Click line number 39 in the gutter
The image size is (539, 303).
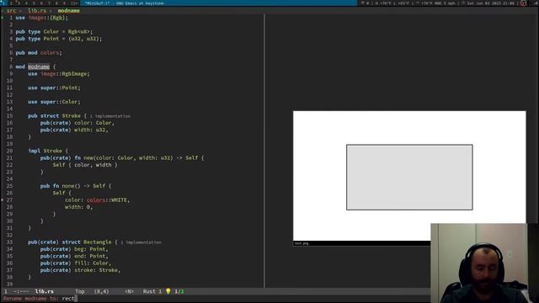click(9, 284)
